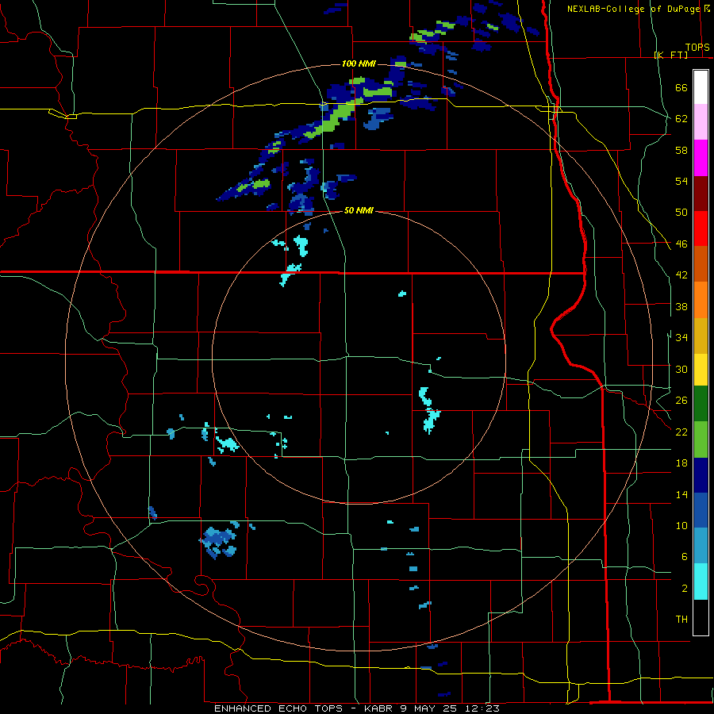714x714 pixels.
Task: Click the gold legend color segment
Action: (701, 336)
